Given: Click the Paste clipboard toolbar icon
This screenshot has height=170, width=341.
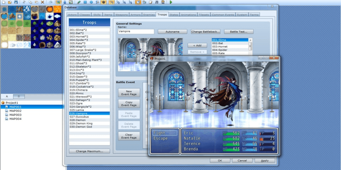Looking at the screenshot, I should (x=37, y=2).
